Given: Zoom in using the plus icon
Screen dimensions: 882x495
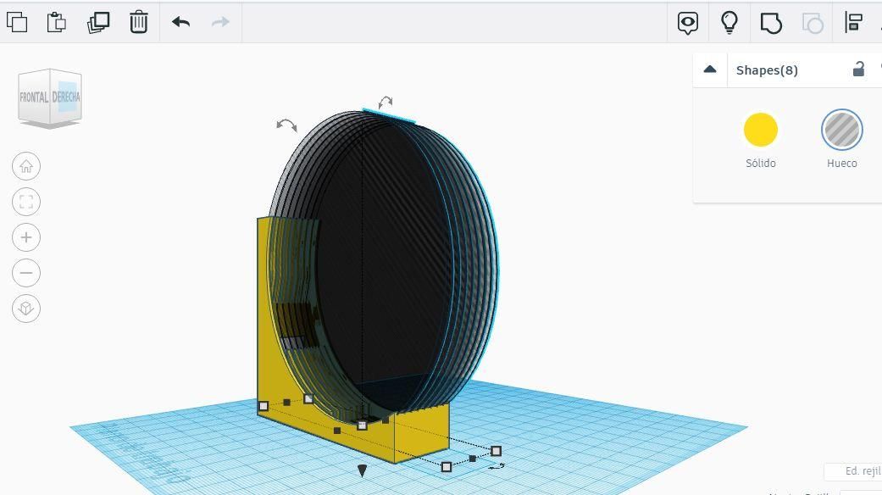Looking at the screenshot, I should tap(26, 237).
